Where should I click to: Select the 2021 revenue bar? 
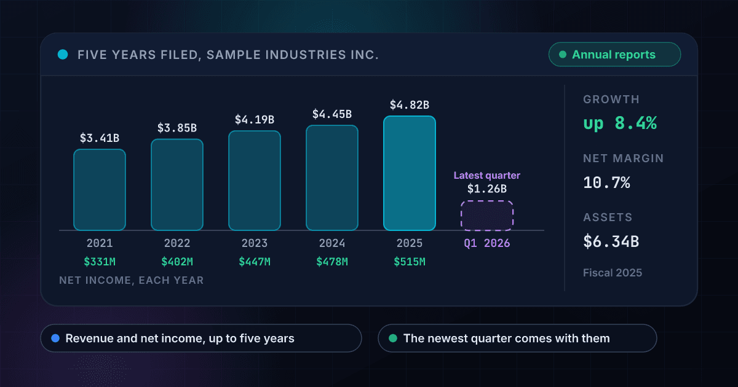point(100,190)
